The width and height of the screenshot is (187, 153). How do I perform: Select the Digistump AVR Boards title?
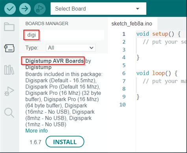54,61
